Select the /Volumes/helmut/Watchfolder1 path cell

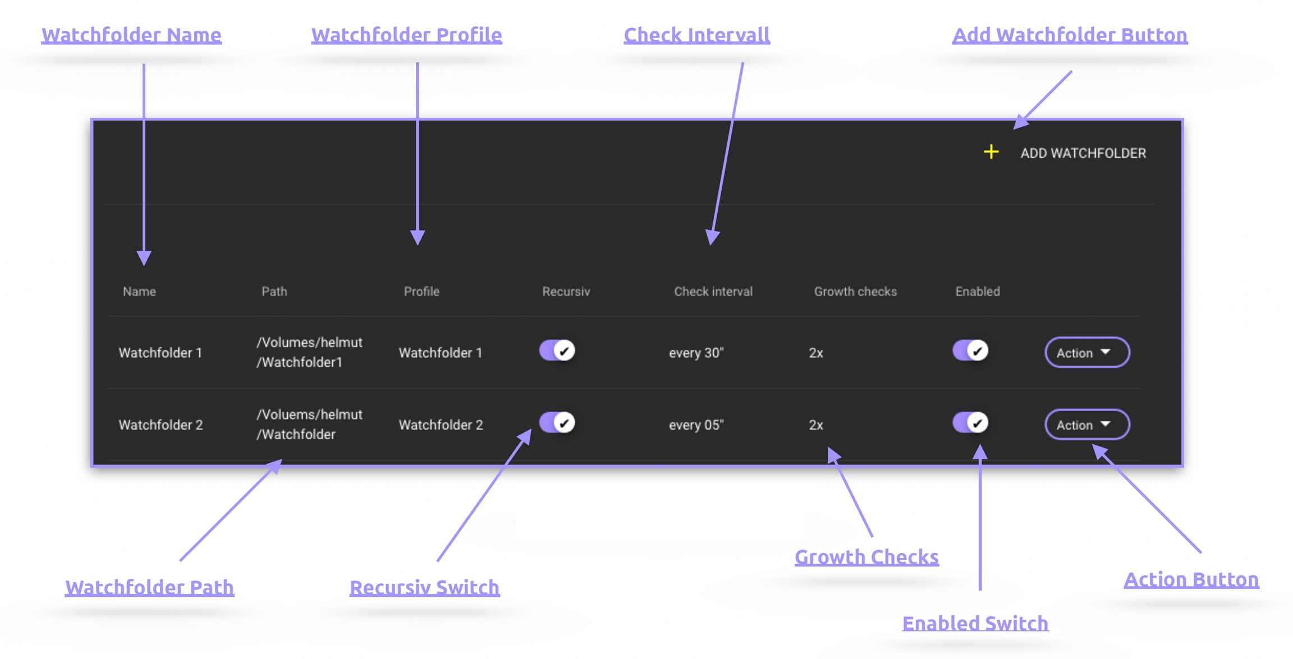click(x=309, y=352)
